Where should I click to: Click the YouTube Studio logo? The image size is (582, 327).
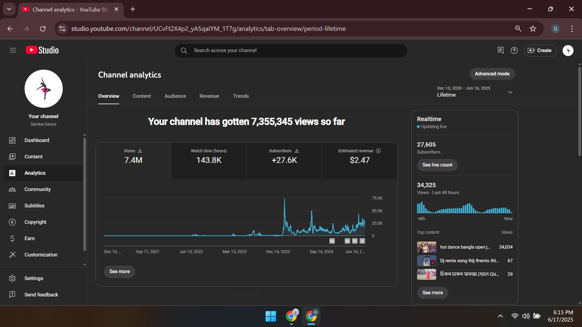point(42,50)
